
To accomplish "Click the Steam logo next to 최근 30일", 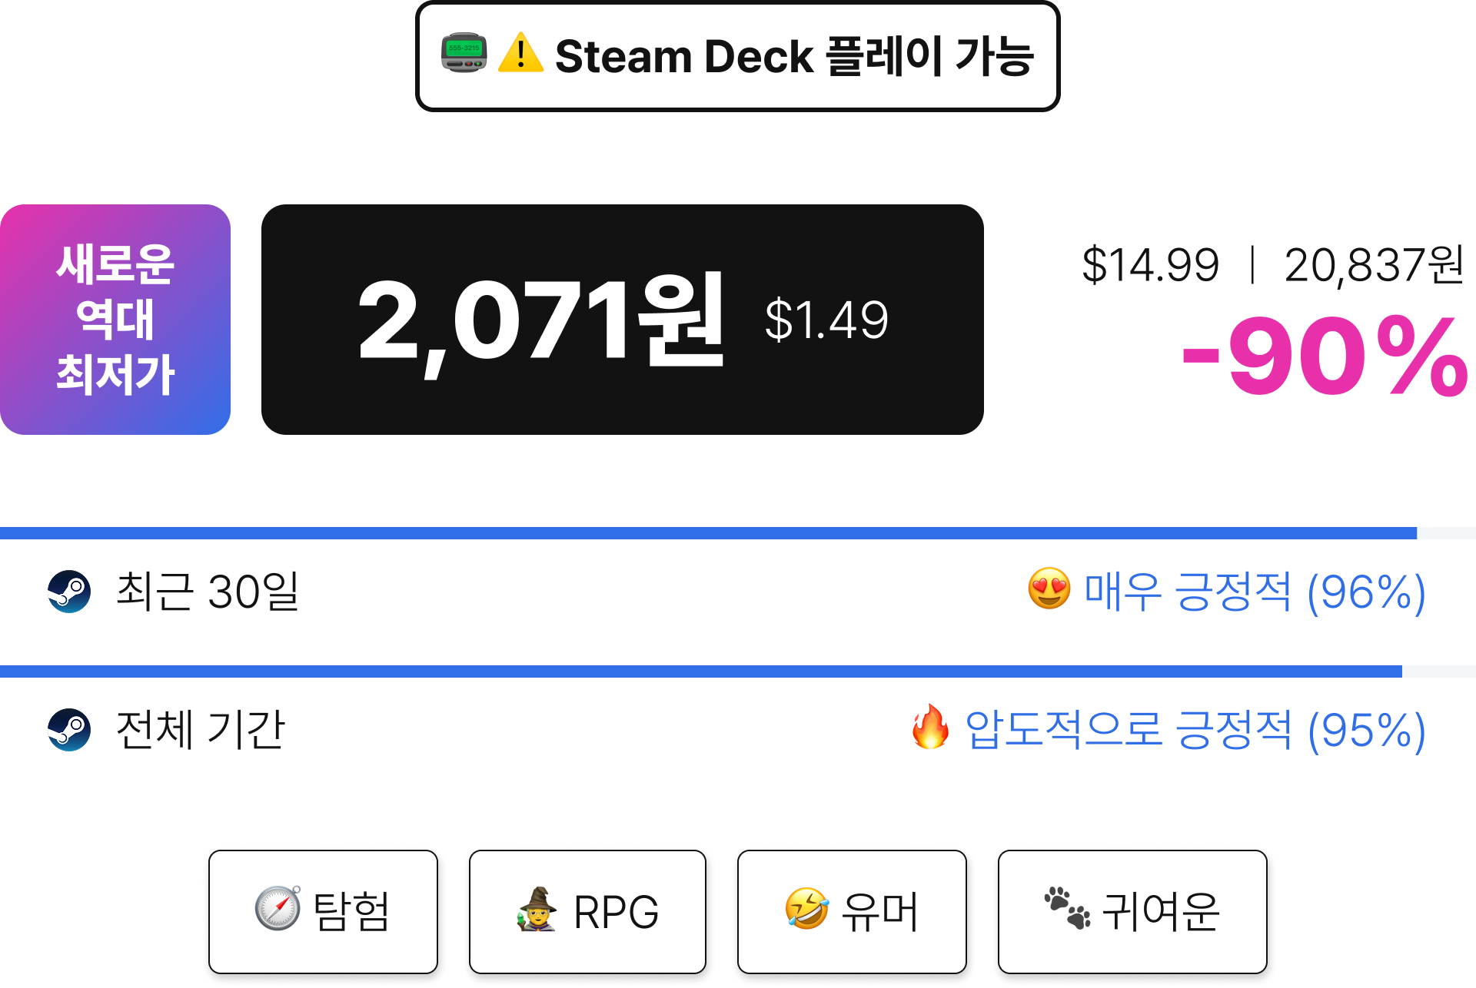I will click(x=69, y=592).
